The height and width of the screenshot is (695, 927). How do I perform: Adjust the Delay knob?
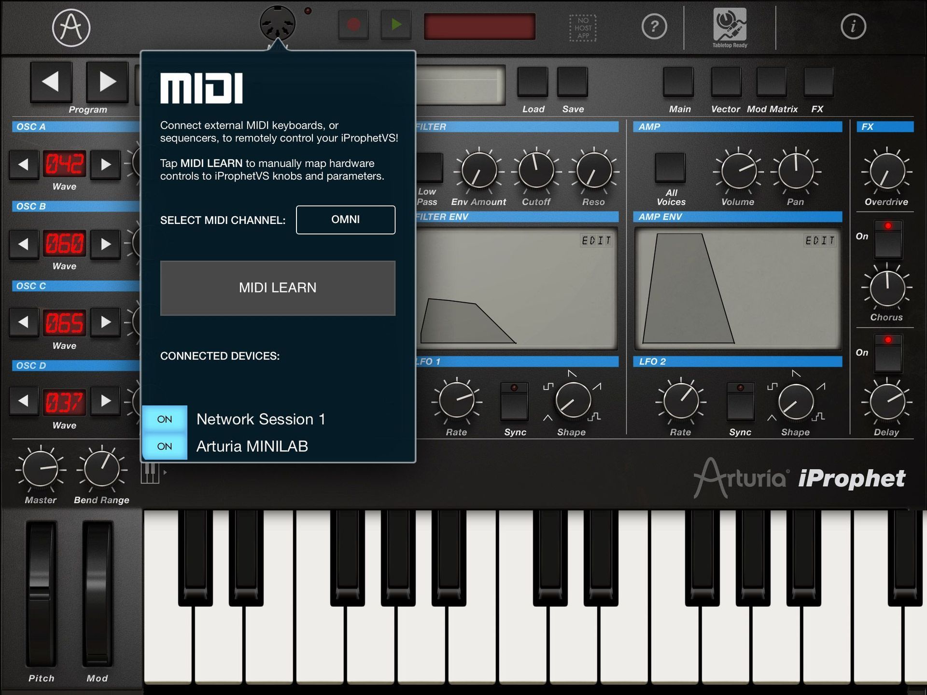click(x=887, y=402)
